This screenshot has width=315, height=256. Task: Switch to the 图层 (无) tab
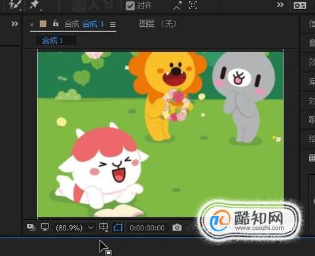click(158, 24)
